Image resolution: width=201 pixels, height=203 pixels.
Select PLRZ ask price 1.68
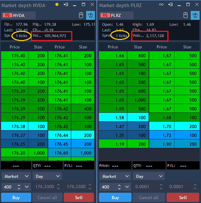(162, 117)
